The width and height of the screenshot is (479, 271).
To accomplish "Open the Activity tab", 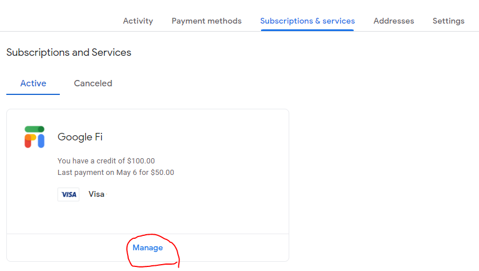I will pos(138,21).
